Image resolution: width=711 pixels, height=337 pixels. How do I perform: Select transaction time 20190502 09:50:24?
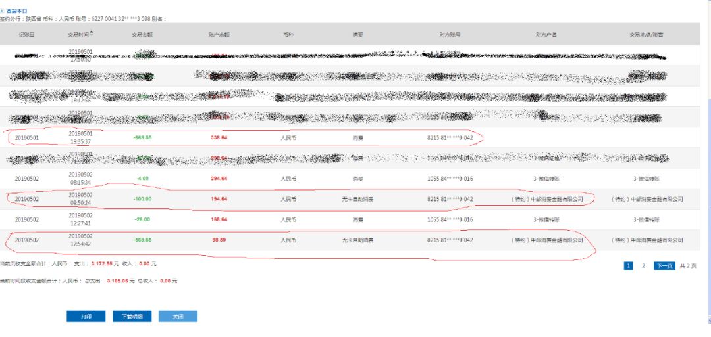pos(80,198)
